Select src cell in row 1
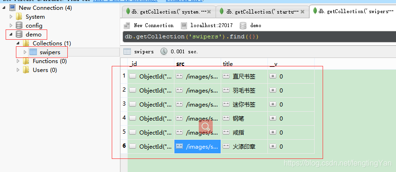 pos(197,77)
